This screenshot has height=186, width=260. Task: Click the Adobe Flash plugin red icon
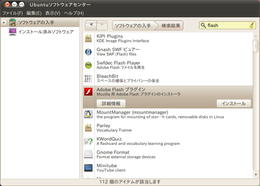pos(88,92)
